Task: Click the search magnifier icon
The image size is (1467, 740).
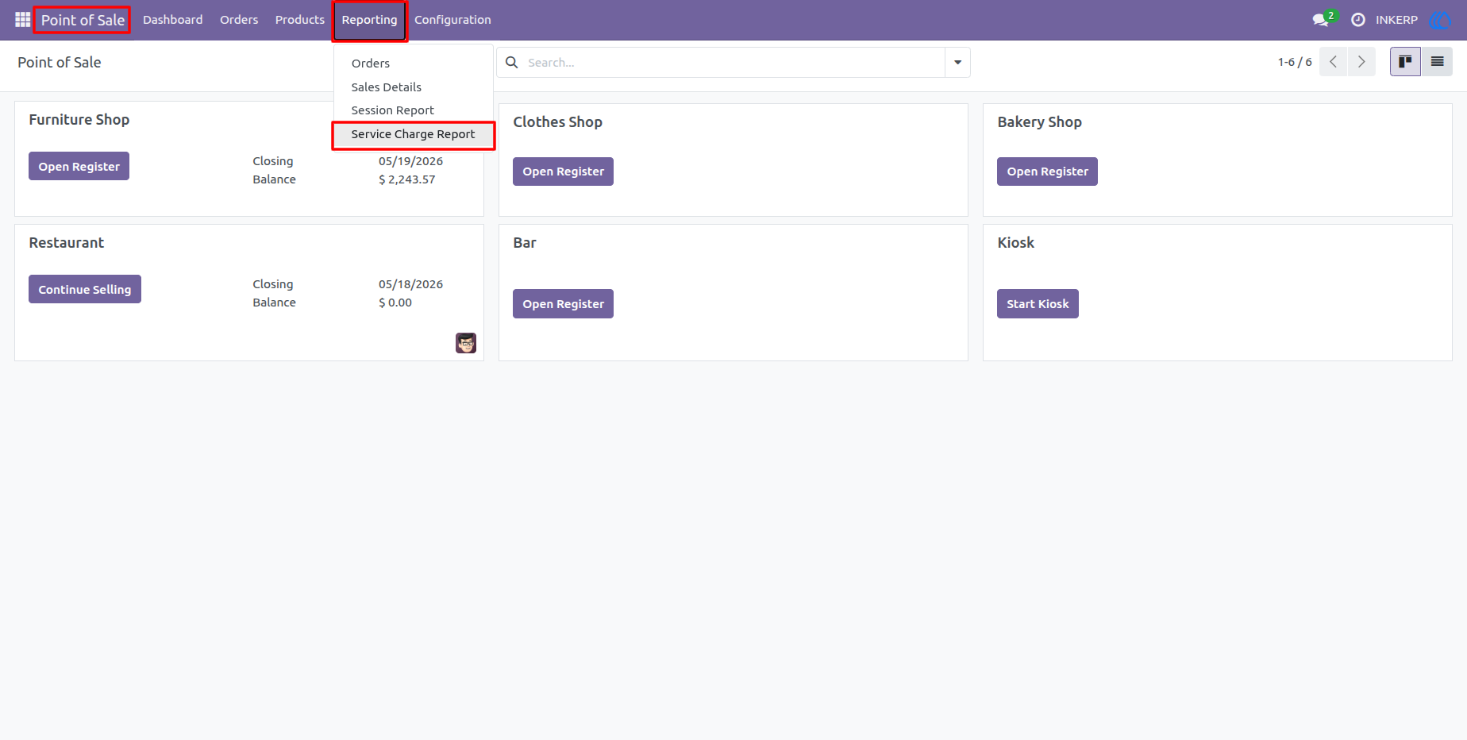Action: (512, 62)
